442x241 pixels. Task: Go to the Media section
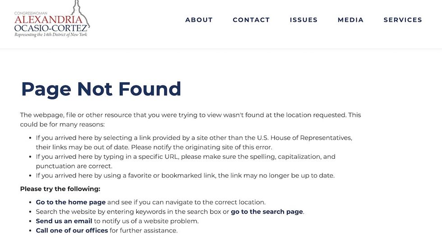350,20
